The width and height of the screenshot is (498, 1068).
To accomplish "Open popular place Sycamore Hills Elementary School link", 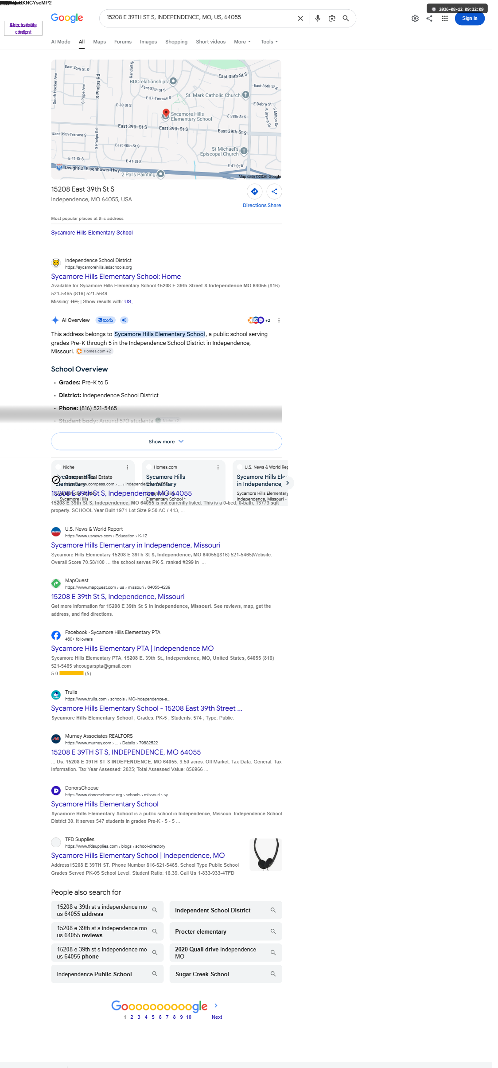I will 92,233.
